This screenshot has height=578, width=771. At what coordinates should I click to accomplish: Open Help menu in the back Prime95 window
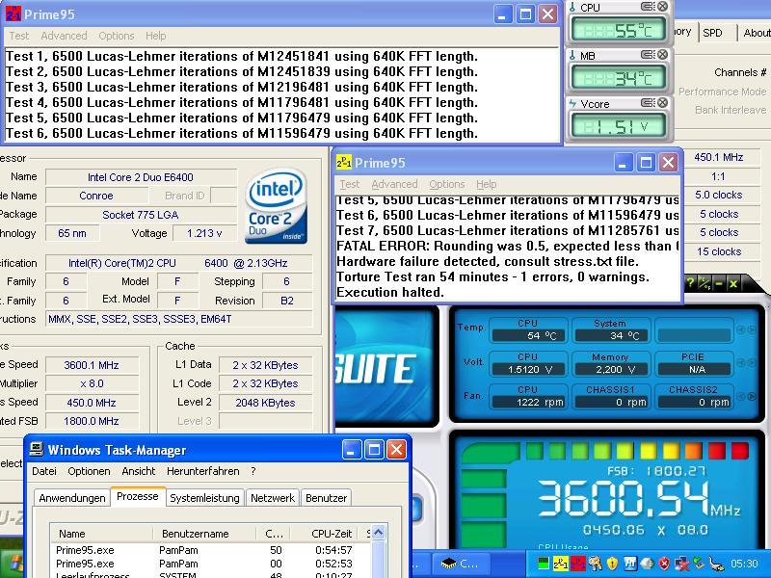point(155,36)
